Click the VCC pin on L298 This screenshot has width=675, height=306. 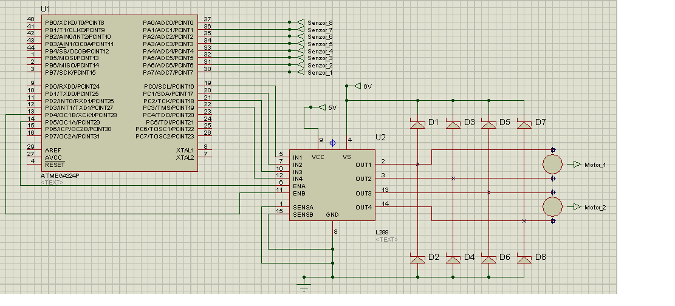[x=318, y=157]
